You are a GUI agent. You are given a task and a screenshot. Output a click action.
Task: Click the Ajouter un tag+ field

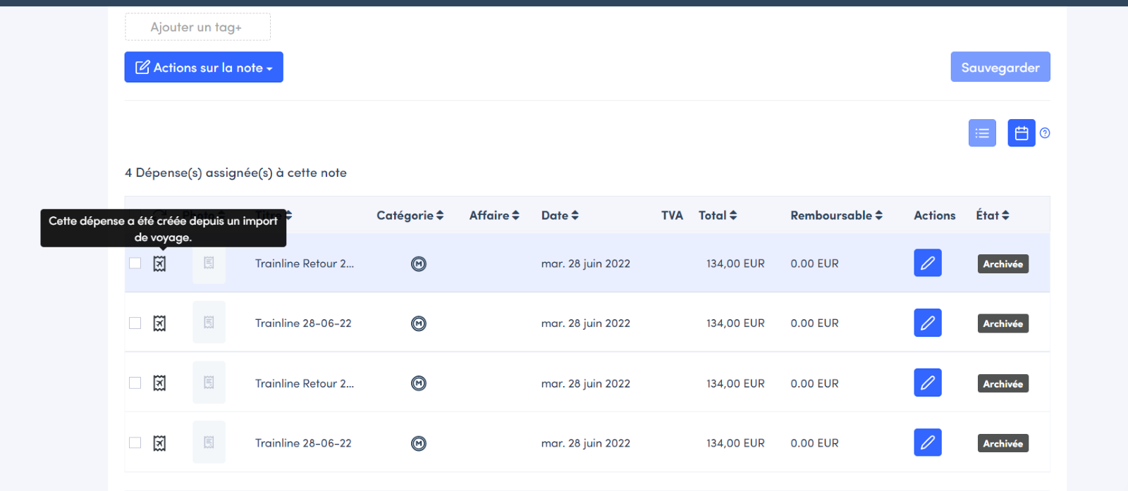click(197, 27)
